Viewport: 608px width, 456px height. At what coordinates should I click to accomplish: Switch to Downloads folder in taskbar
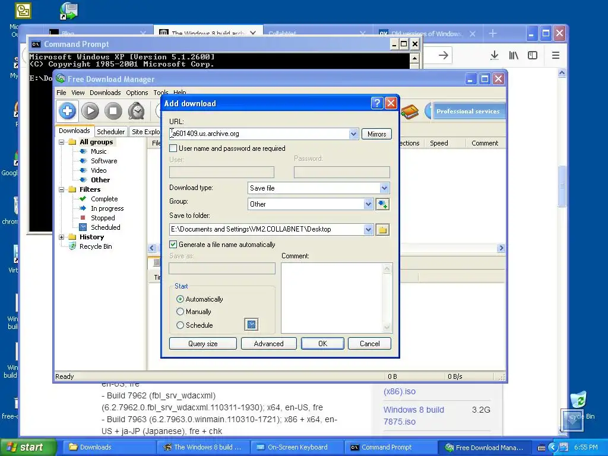tap(110, 448)
